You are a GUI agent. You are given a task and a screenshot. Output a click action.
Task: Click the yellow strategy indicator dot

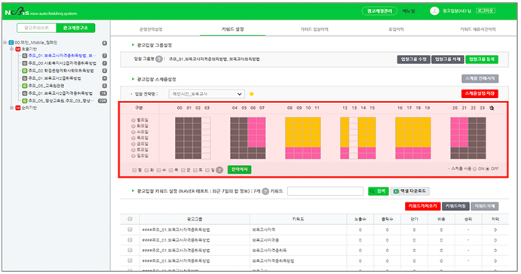[x=252, y=94]
